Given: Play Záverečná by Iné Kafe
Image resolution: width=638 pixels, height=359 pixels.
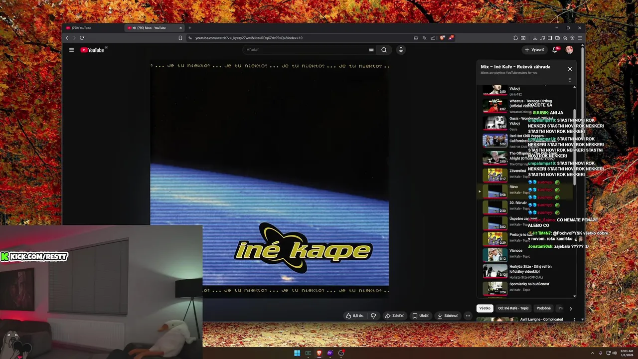Looking at the screenshot, I should pos(526,175).
